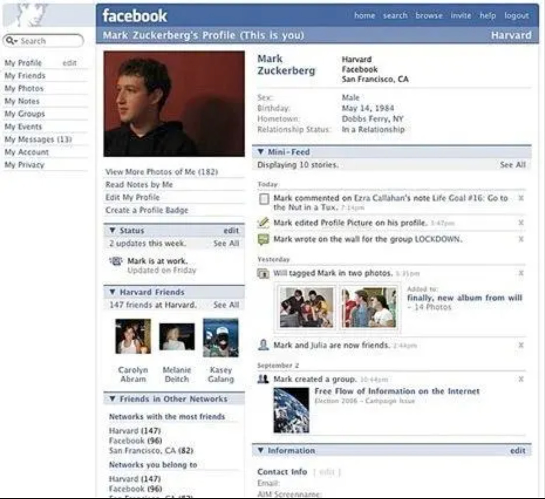The width and height of the screenshot is (545, 499).
Task: Click San Francisco, CA (82) network link
Action: coord(151,450)
